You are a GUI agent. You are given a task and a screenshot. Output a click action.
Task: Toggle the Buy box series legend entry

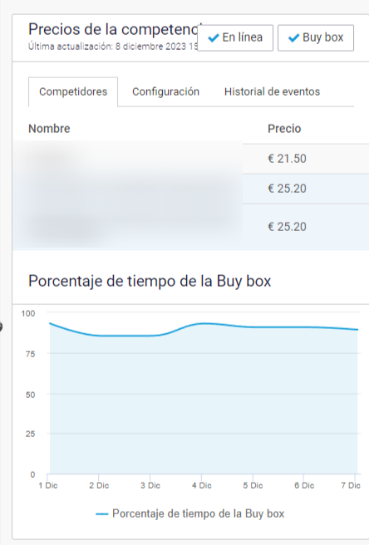(x=189, y=513)
